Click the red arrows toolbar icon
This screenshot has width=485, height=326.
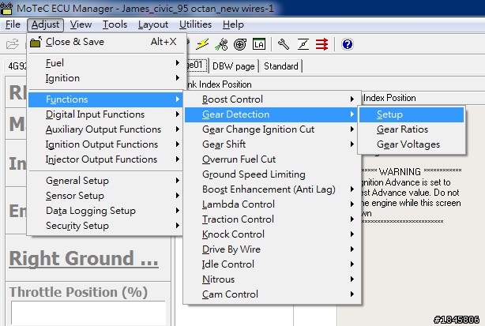(x=321, y=44)
